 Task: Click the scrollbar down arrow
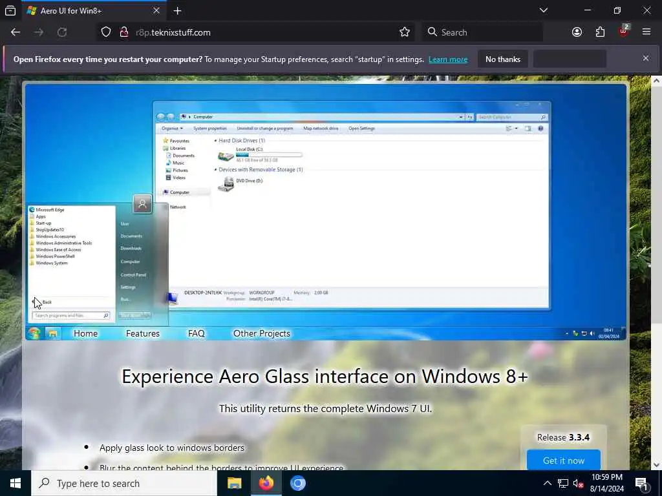657,465
